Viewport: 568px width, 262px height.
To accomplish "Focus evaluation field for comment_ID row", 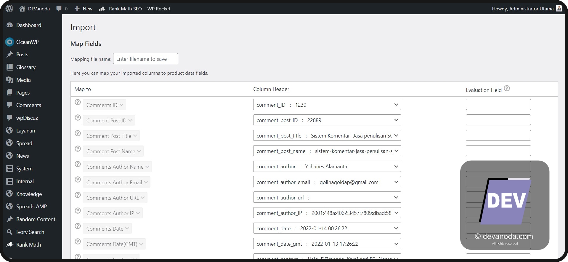I will click(x=498, y=104).
